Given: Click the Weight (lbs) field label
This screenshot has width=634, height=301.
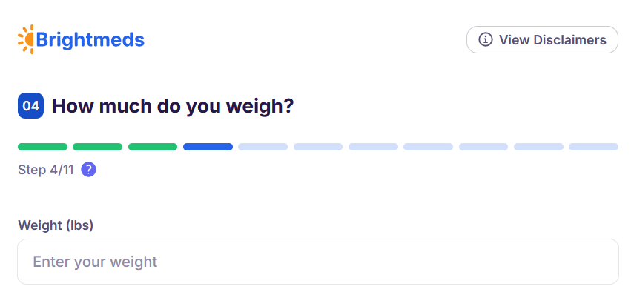Looking at the screenshot, I should (56, 225).
